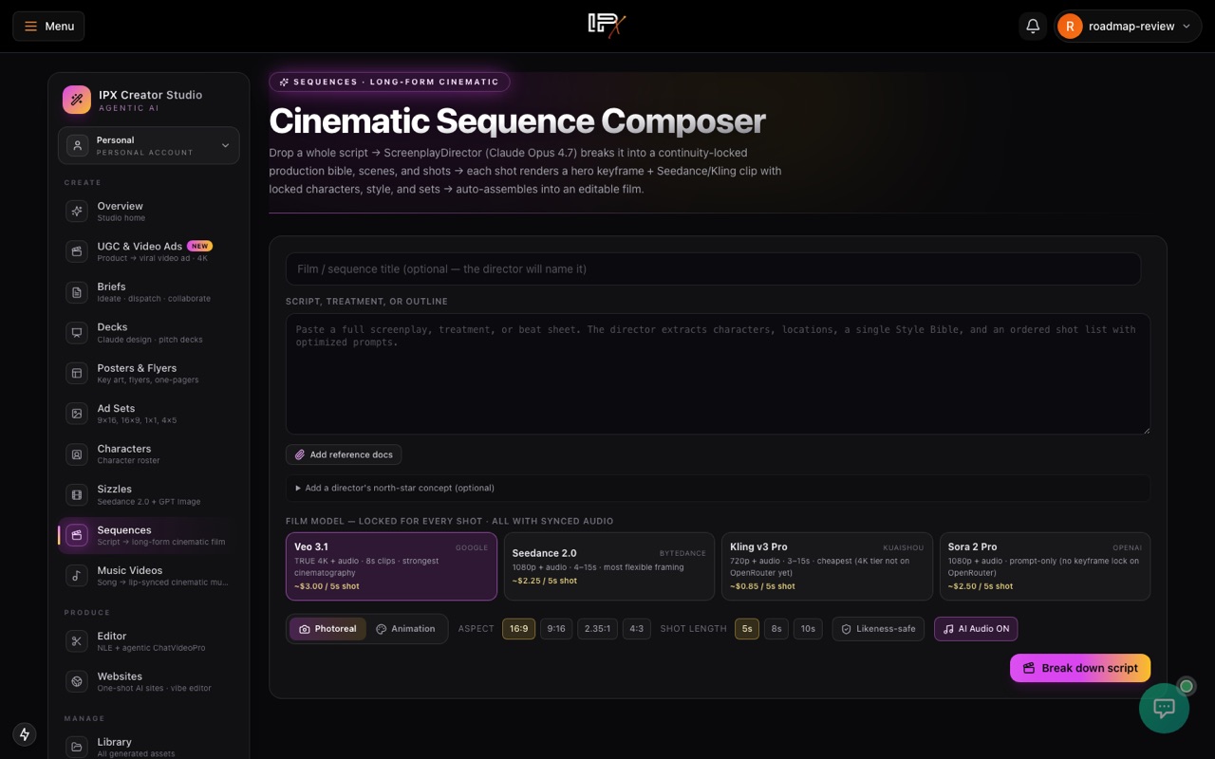Click the UGC & Video Ads icon
This screenshot has width=1215, height=759.
pyautogui.click(x=77, y=251)
